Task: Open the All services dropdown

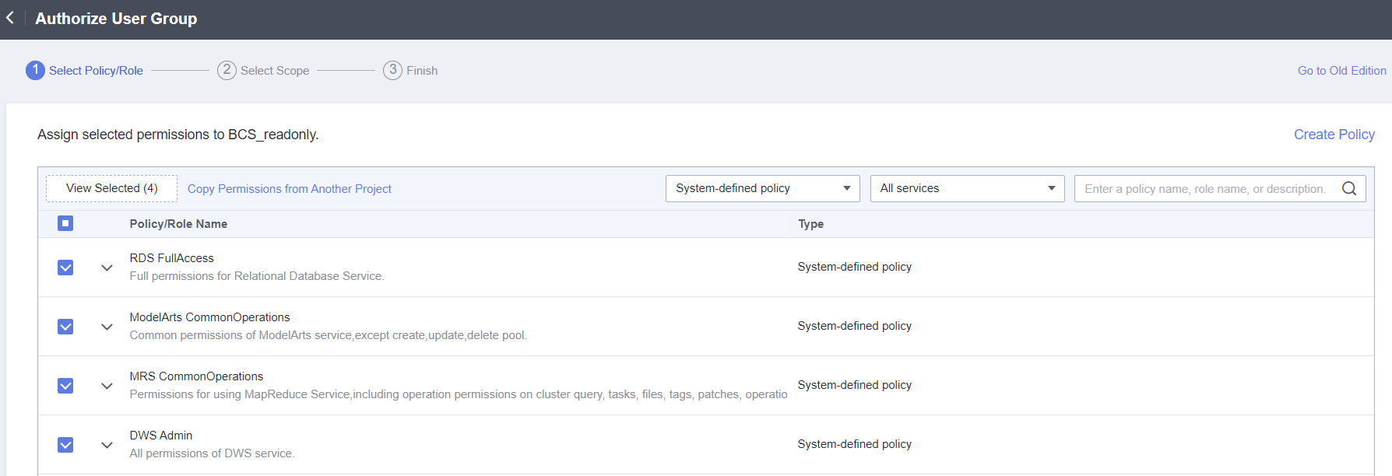Action: click(x=967, y=188)
